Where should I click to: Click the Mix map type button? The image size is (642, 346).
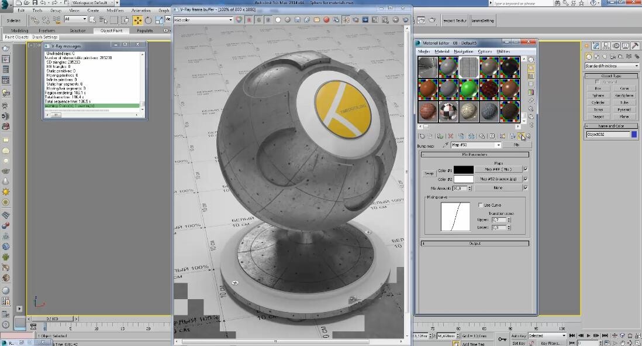(517, 145)
